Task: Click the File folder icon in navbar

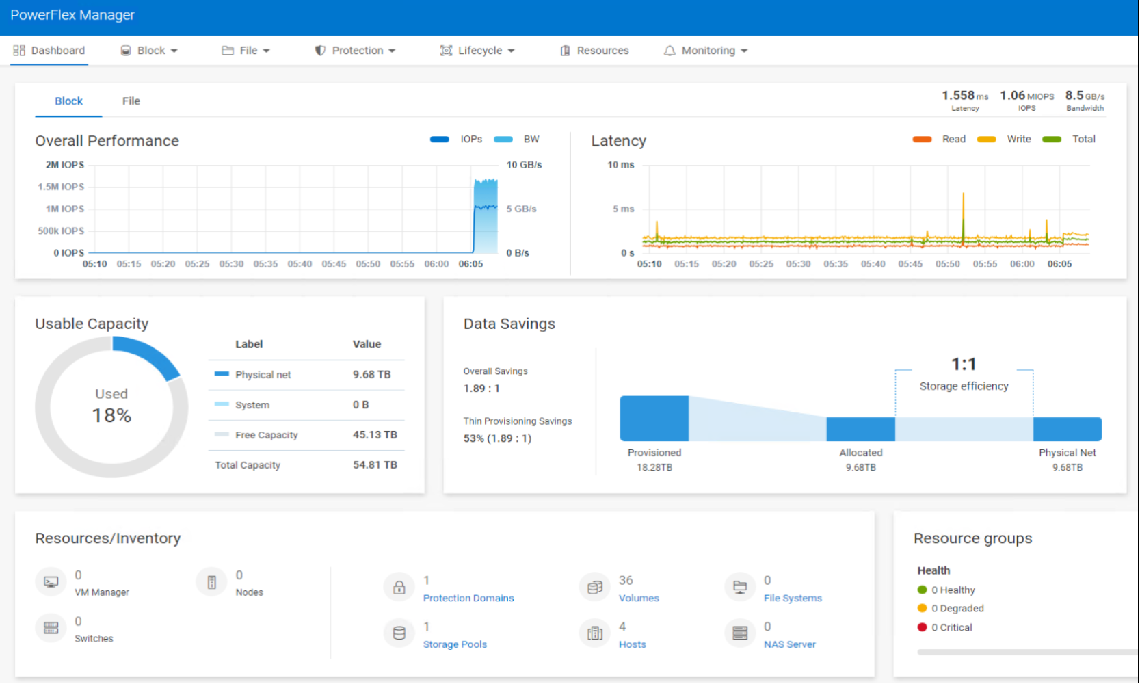Action: tap(228, 51)
